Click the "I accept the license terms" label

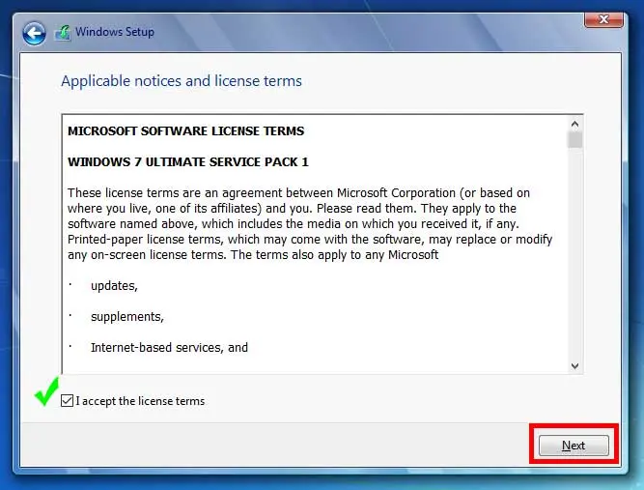140,401
